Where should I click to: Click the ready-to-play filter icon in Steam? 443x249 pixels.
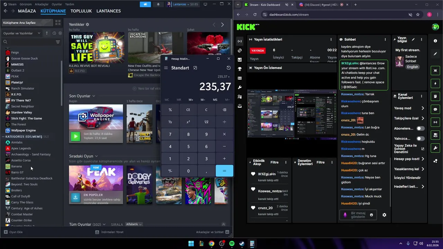(x=60, y=33)
